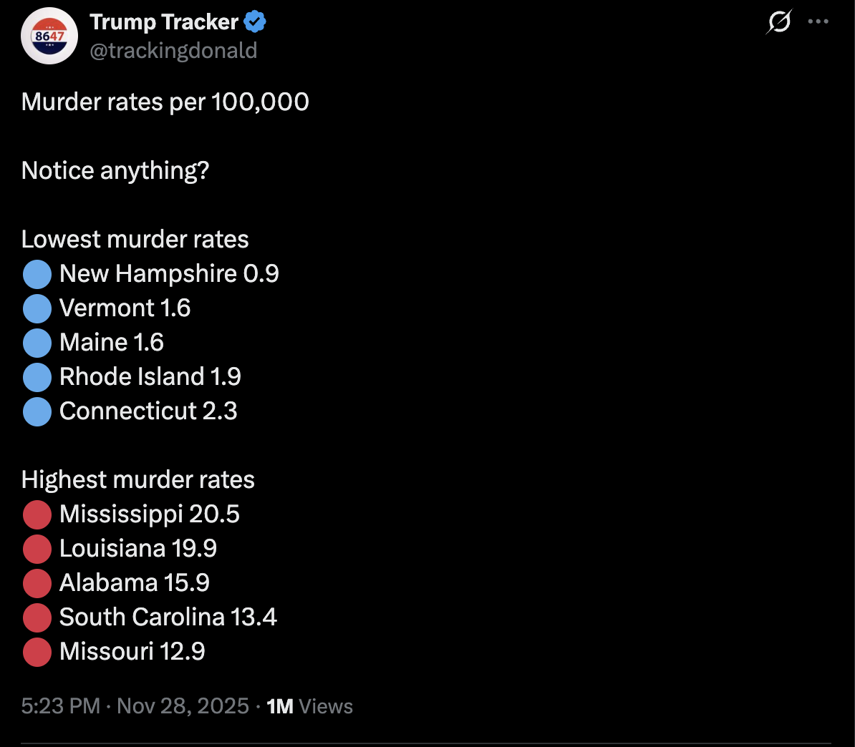Click the 1M Views count
The width and height of the screenshot is (855, 747).
pos(309,706)
